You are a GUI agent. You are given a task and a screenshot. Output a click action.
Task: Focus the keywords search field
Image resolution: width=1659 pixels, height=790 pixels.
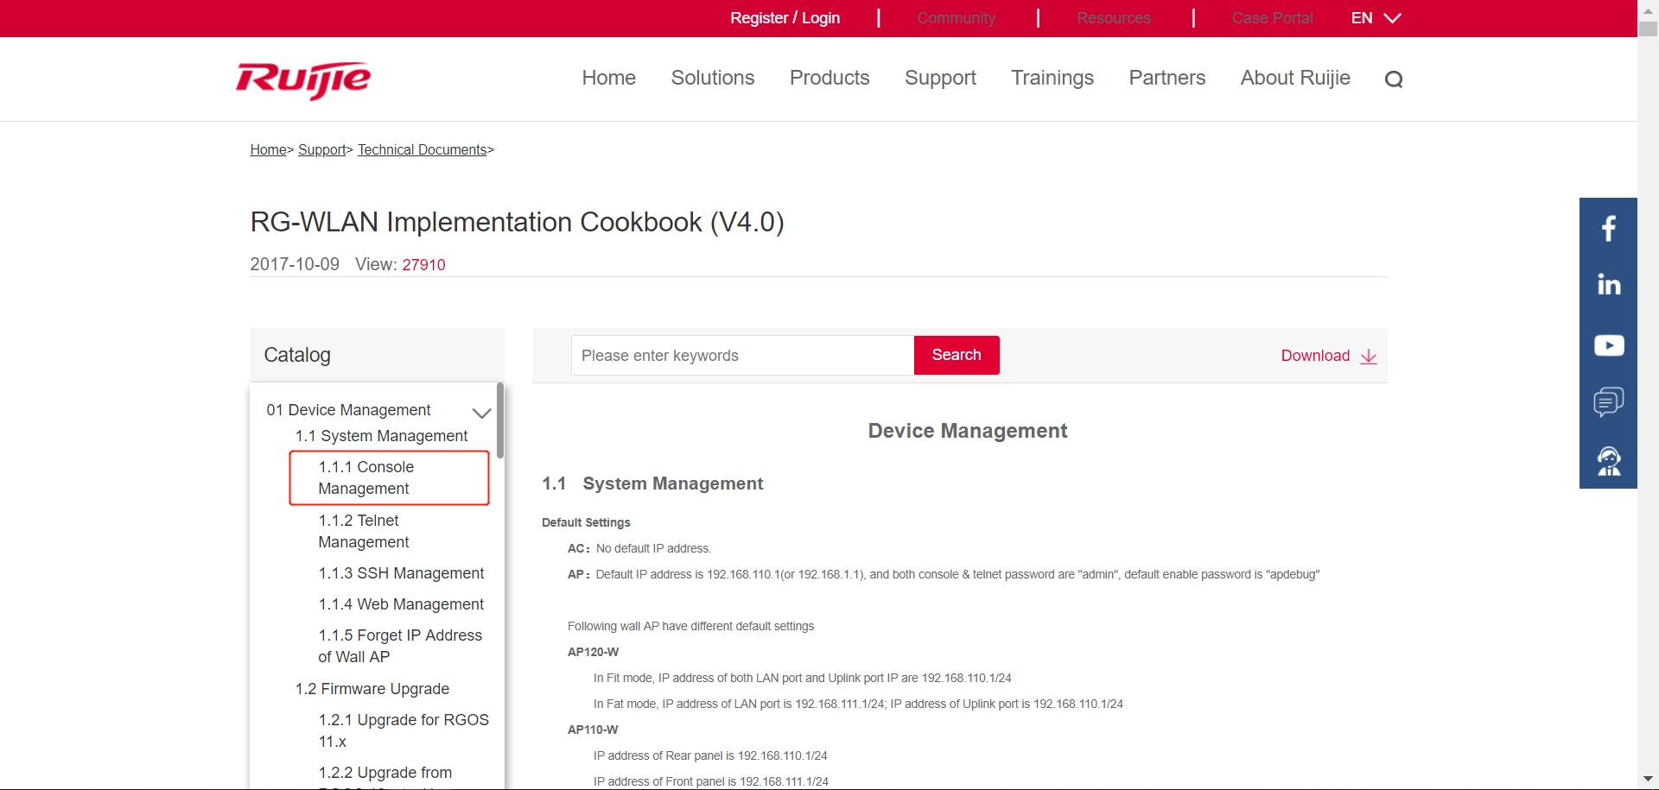[742, 355]
